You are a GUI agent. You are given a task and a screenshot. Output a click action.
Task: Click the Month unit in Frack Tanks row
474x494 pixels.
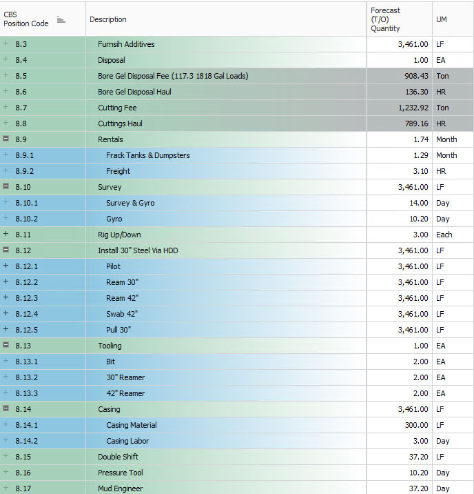coord(446,155)
